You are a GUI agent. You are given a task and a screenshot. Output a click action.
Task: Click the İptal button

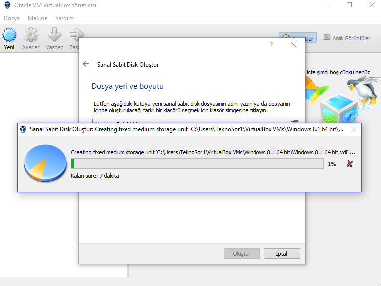click(x=282, y=254)
